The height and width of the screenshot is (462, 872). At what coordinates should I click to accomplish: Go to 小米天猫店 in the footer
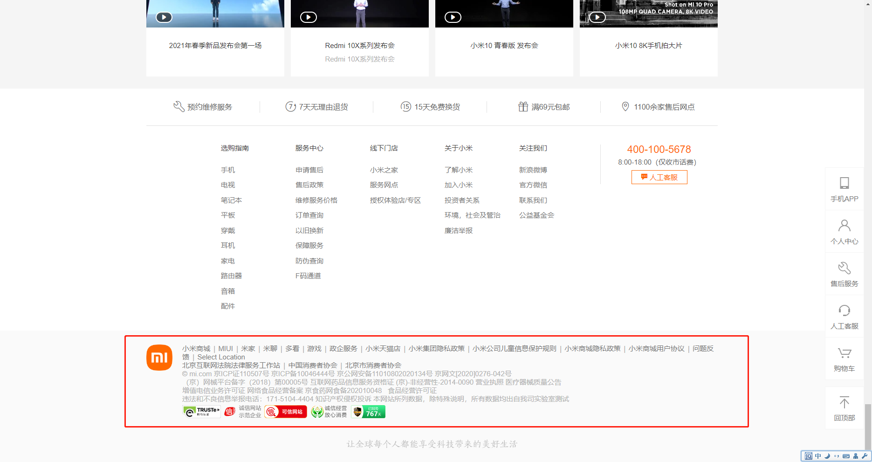[x=383, y=349]
